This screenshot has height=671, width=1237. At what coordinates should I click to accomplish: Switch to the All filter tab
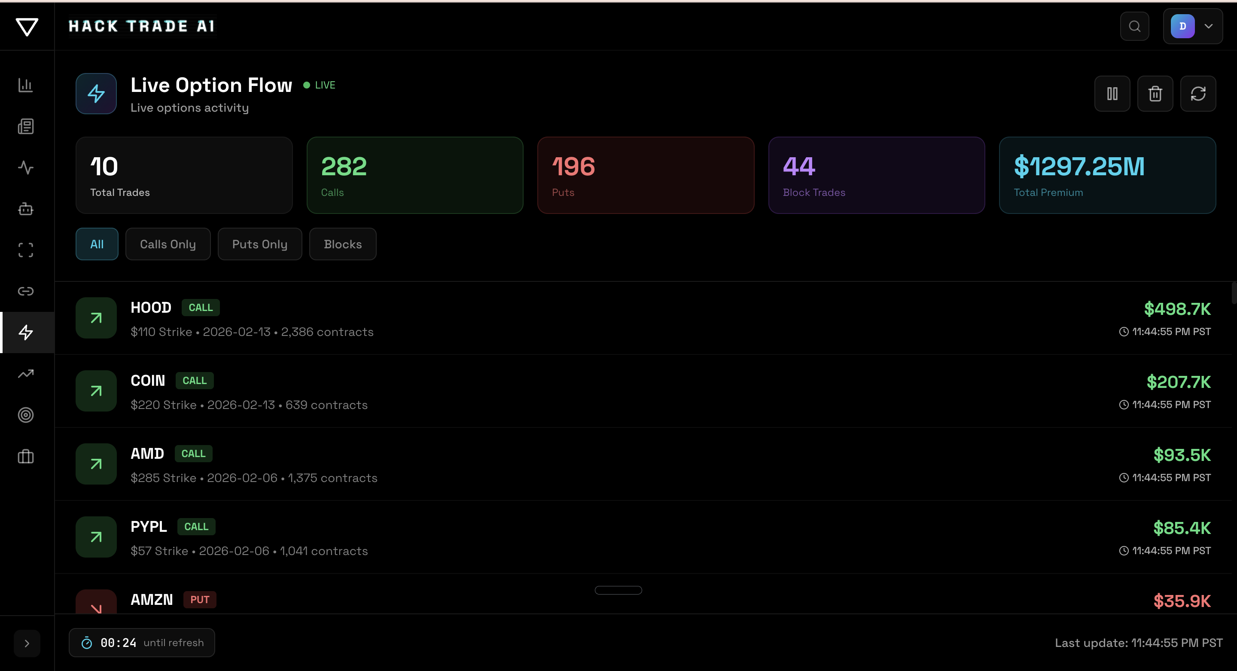(x=97, y=244)
